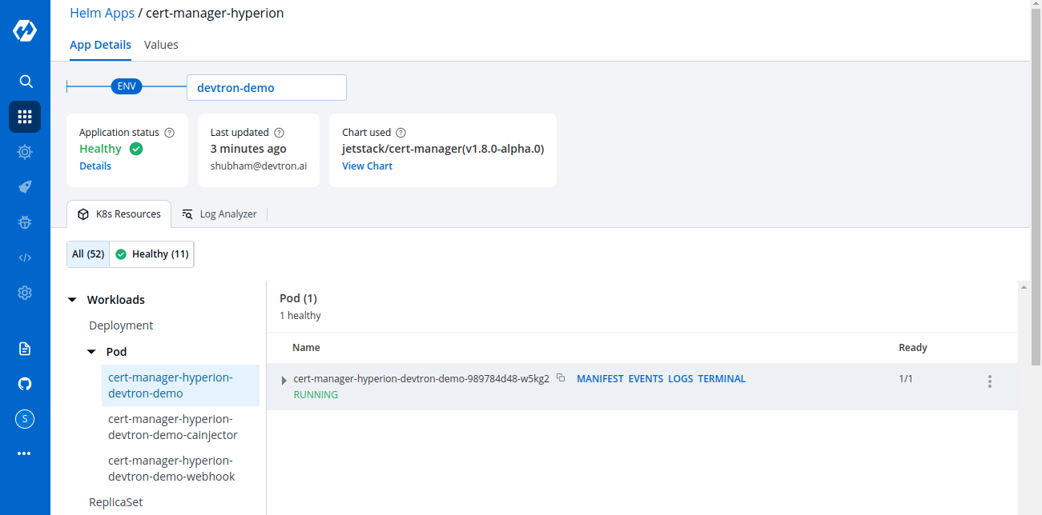The height and width of the screenshot is (515, 1042).
Task: Open the bug security icon in sidebar
Action: click(x=25, y=222)
